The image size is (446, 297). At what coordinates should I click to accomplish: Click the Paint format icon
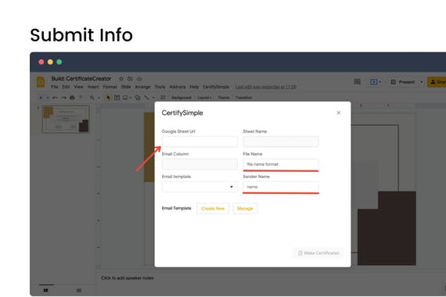[x=81, y=98]
